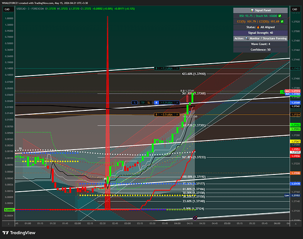The height and width of the screenshot is (239, 303).
Task: Click the +7.3 pips profit label
Action: [x=167, y=68]
